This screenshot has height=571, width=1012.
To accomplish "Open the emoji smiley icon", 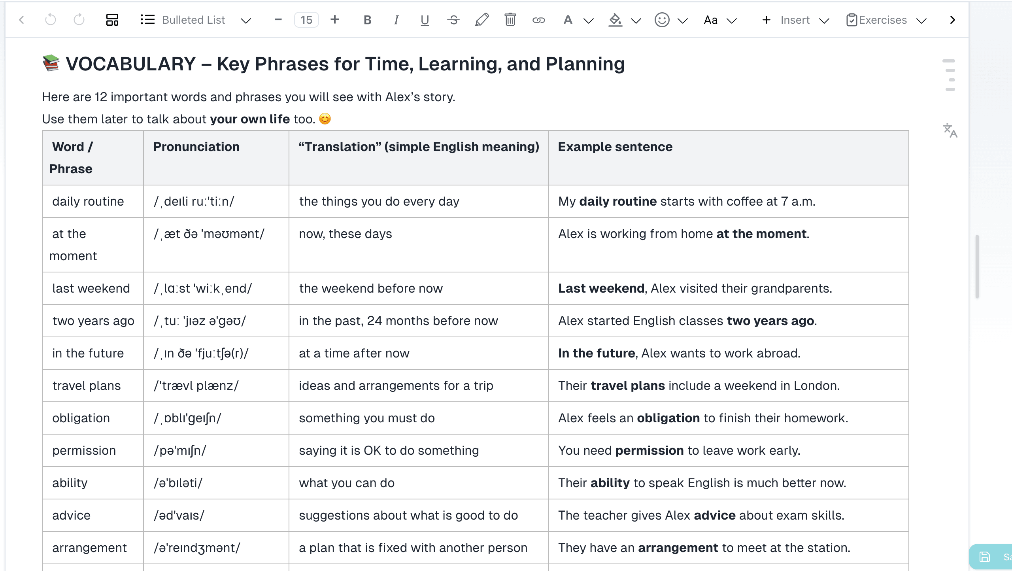I will click(663, 19).
